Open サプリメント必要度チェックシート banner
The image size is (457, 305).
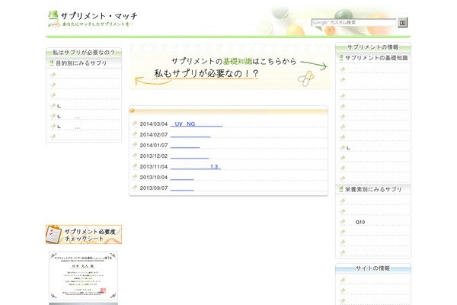coord(84,234)
